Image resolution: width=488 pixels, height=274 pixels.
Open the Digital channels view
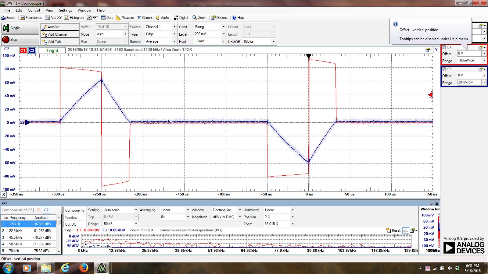point(181,18)
